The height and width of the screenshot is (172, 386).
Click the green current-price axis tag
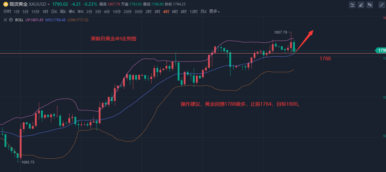tap(381, 50)
